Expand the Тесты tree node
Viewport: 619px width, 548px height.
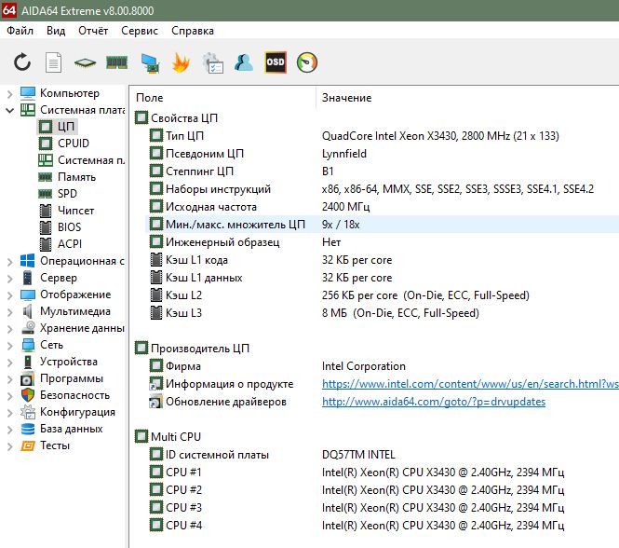10,446
